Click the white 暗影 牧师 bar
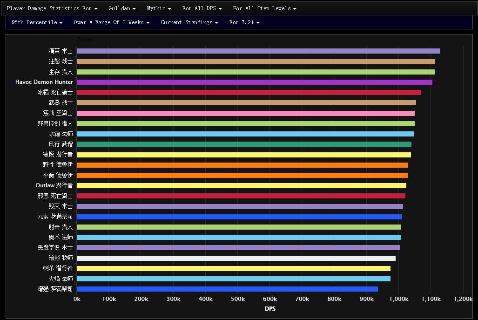 (236, 258)
